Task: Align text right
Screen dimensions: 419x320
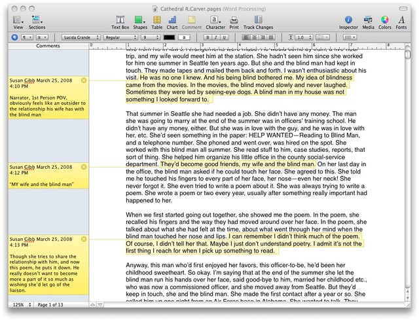Action: pos(263,37)
